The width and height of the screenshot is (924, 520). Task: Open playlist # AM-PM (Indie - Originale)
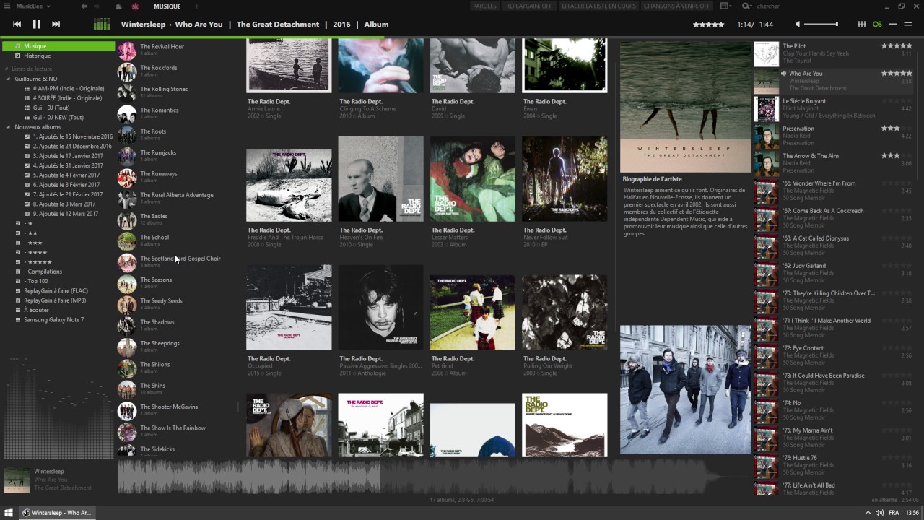[x=68, y=88]
